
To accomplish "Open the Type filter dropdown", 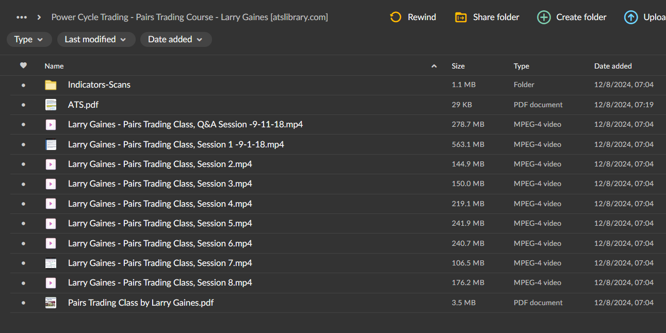I will [29, 39].
